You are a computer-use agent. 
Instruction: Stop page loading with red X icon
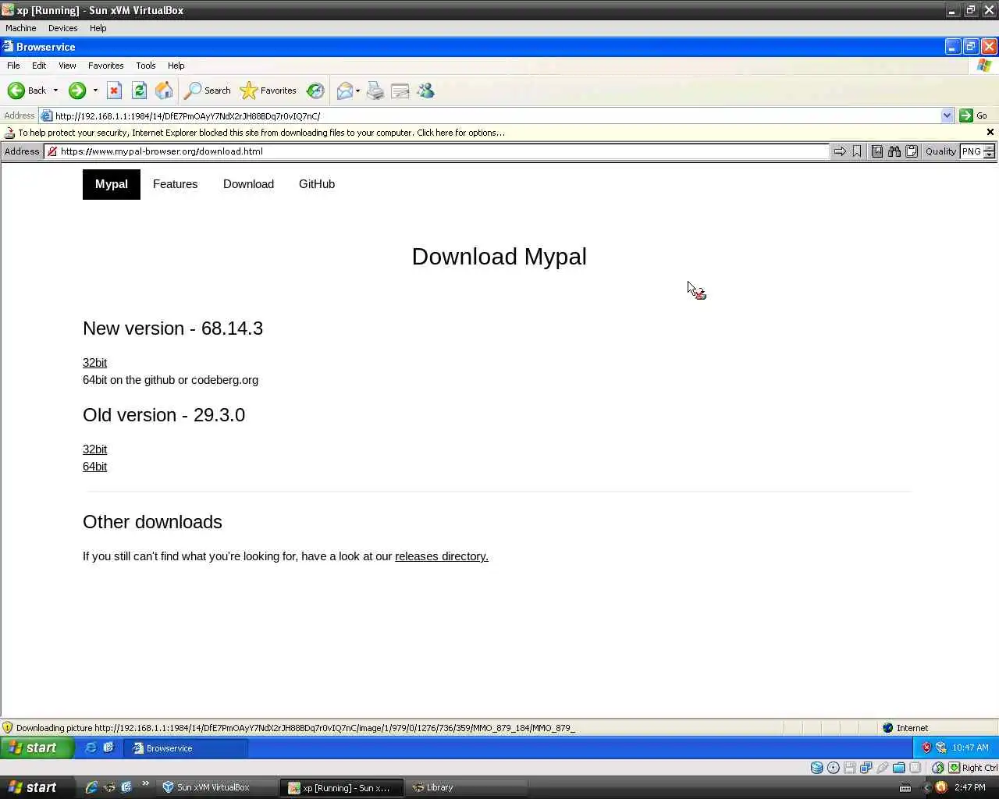click(114, 91)
